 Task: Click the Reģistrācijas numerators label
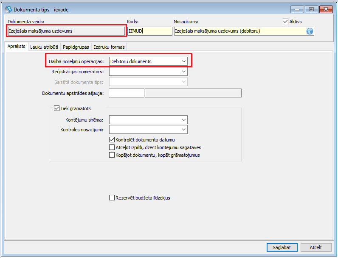tap(78, 72)
